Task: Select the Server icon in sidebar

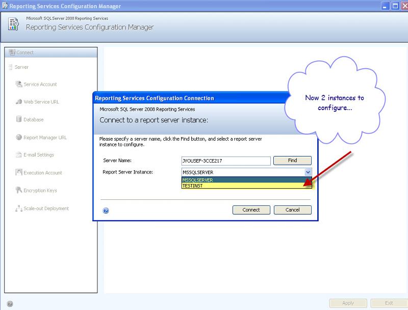Action: [10, 67]
